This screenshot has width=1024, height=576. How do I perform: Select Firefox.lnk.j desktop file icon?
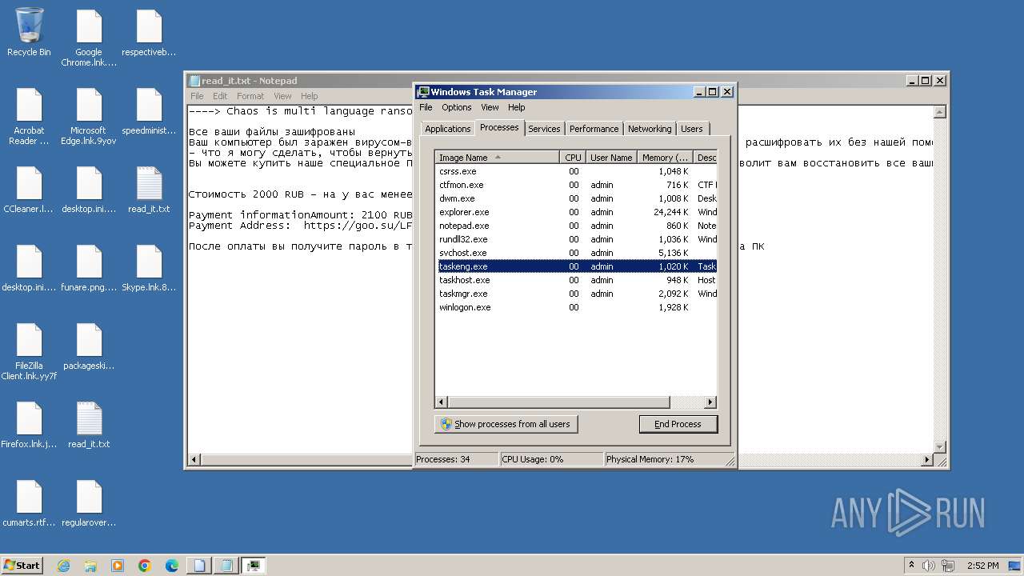(29, 425)
